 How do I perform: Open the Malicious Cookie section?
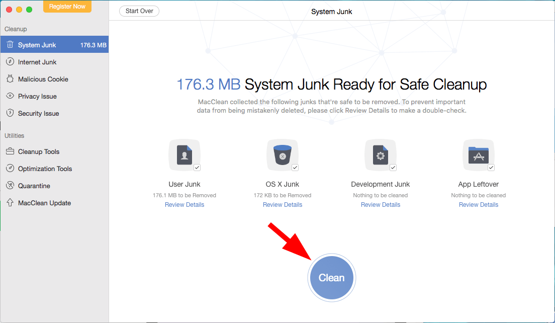click(x=54, y=79)
